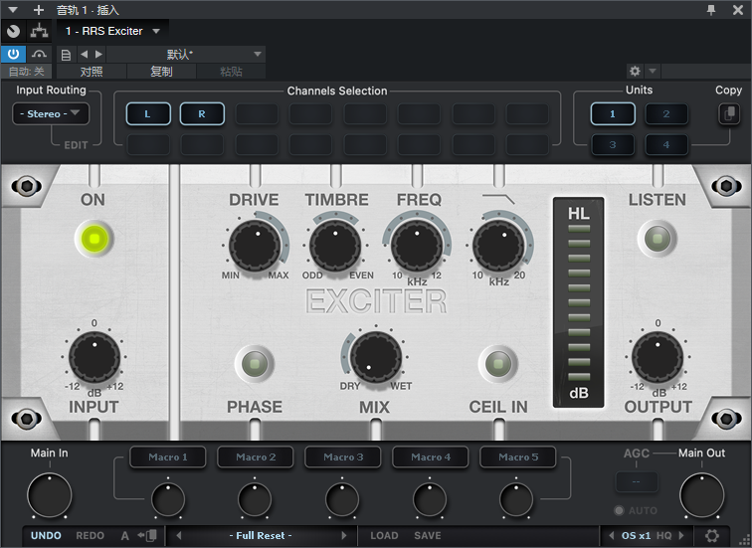Click the HL dB level meter
This screenshot has width=752, height=548.
pos(578,302)
